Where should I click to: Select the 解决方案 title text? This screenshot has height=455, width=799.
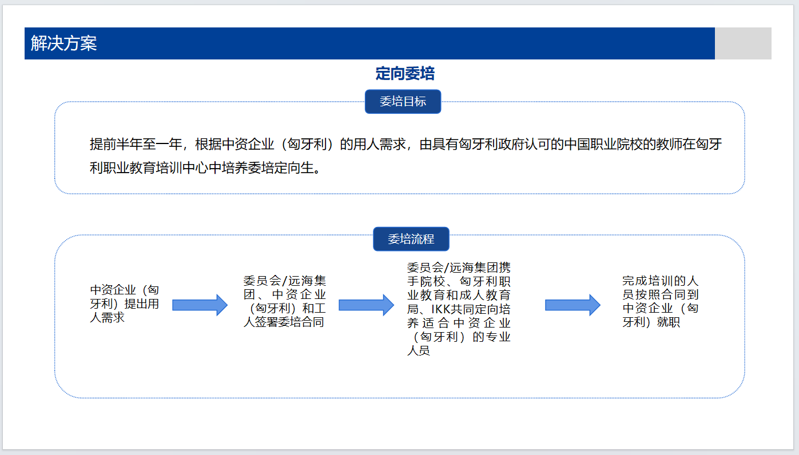click(64, 43)
